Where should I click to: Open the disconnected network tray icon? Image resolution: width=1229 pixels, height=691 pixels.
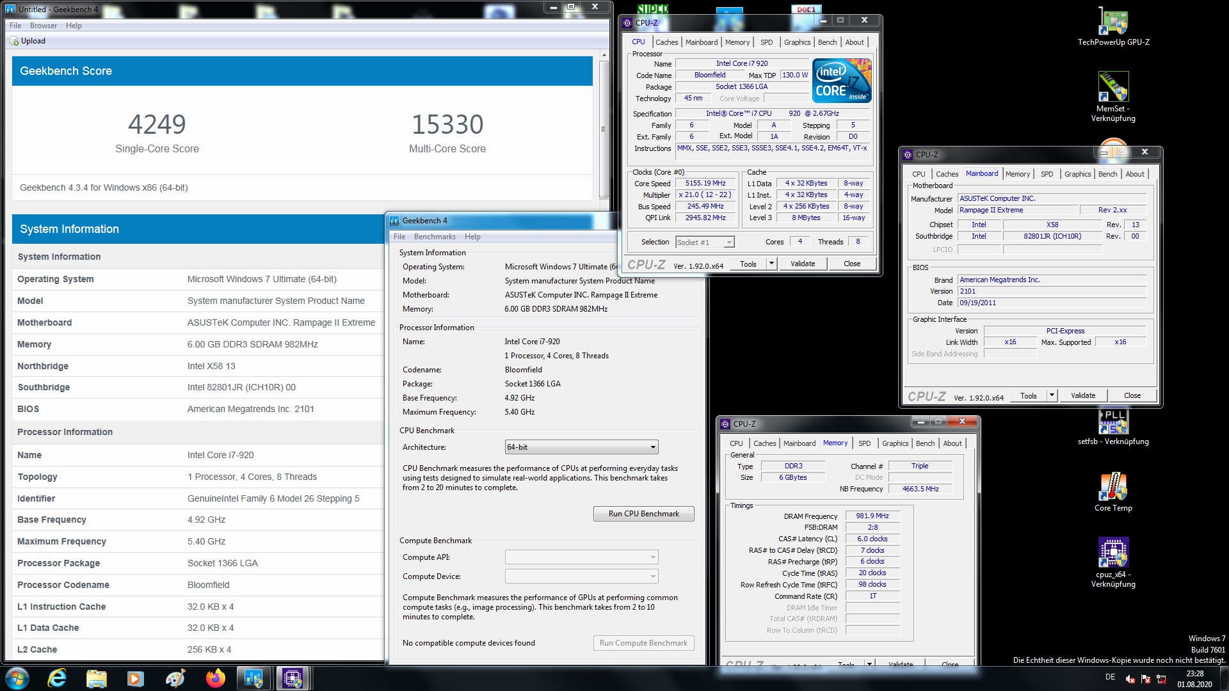pos(1161,679)
